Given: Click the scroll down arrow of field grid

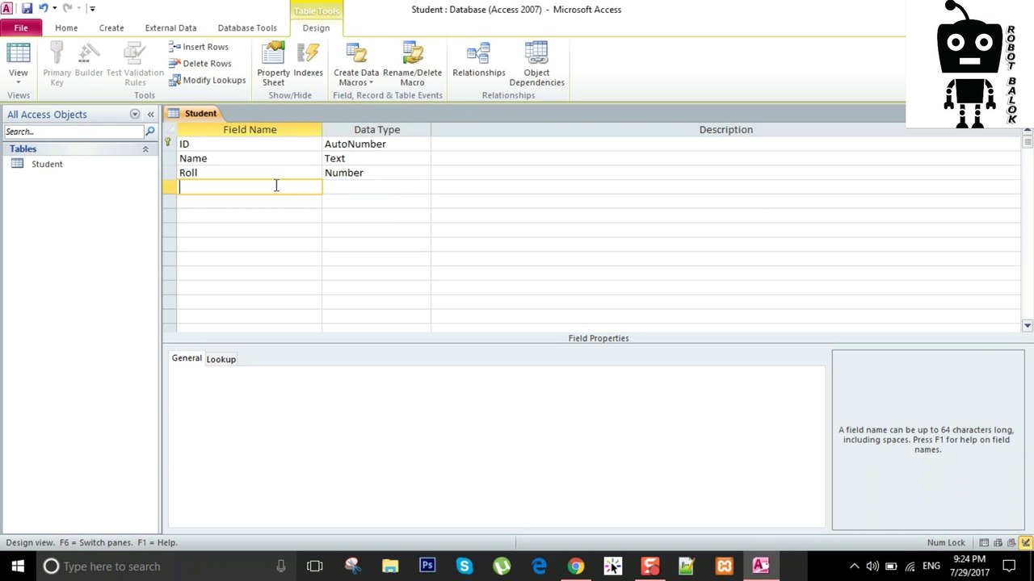Looking at the screenshot, I should [1028, 326].
